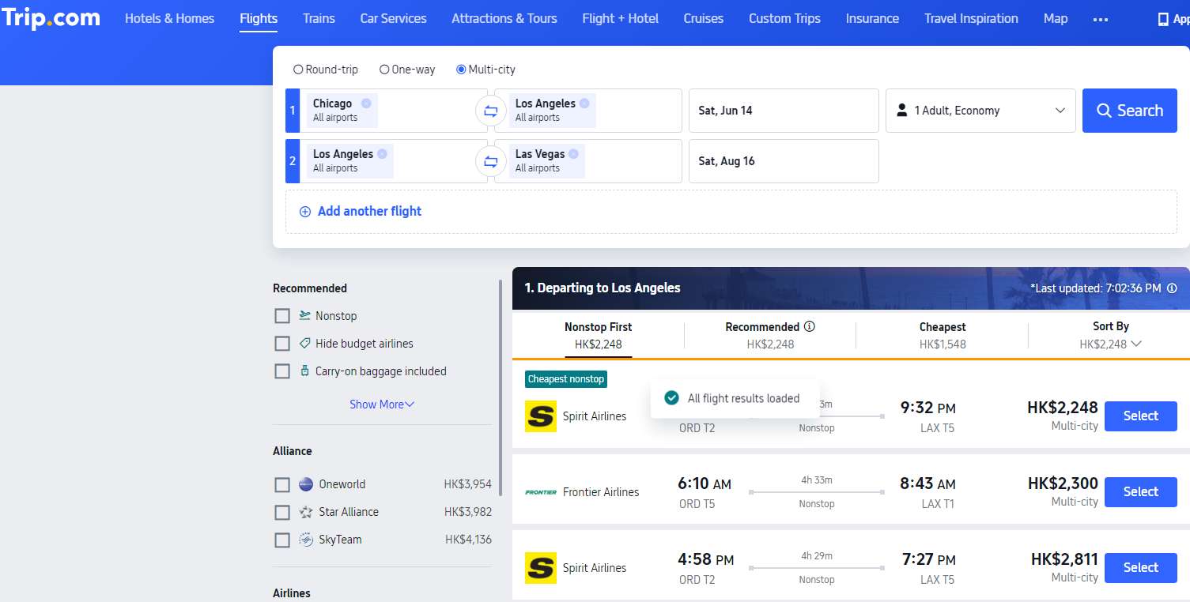Click the Spirit Airlines logo
This screenshot has height=602, width=1190.
[x=541, y=416]
